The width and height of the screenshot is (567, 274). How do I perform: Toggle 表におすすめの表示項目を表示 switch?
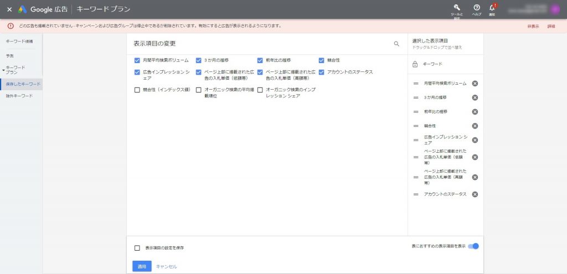click(x=473, y=246)
